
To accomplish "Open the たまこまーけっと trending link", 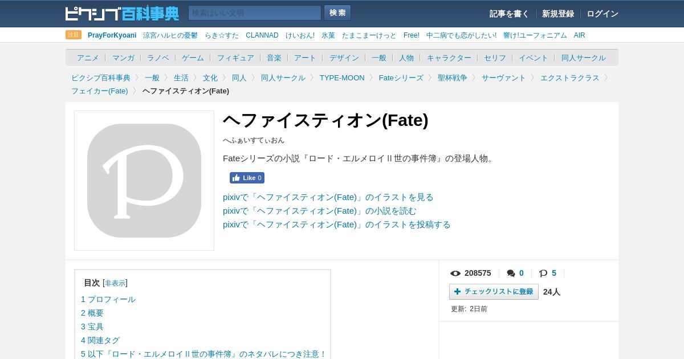I will [369, 35].
